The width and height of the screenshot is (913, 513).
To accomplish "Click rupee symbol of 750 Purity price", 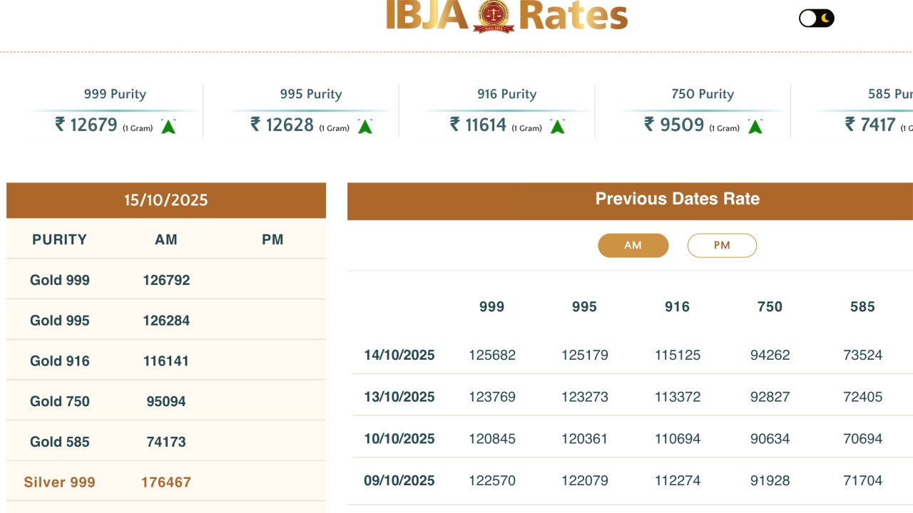I will pyautogui.click(x=649, y=125).
